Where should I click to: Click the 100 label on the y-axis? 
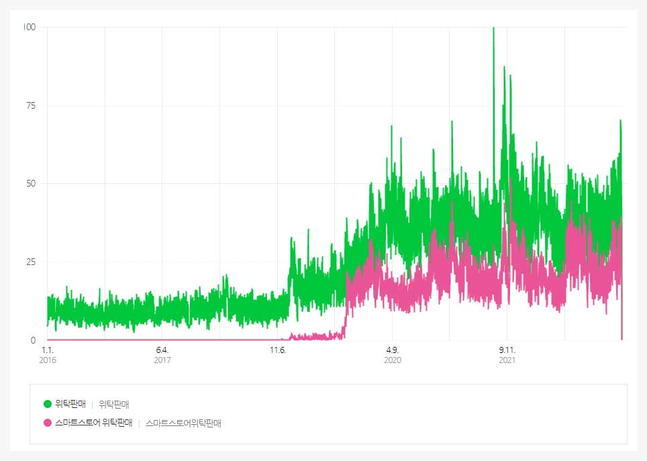tap(29, 27)
